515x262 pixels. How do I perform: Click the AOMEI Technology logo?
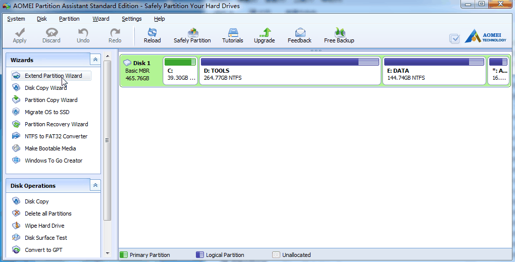(x=485, y=36)
